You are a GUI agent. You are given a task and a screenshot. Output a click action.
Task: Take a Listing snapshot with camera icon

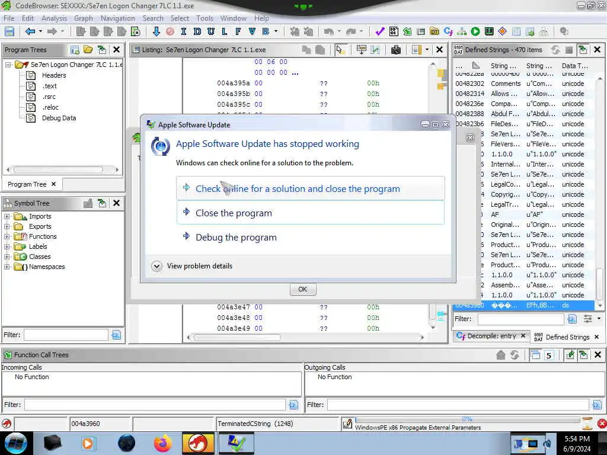(395, 50)
